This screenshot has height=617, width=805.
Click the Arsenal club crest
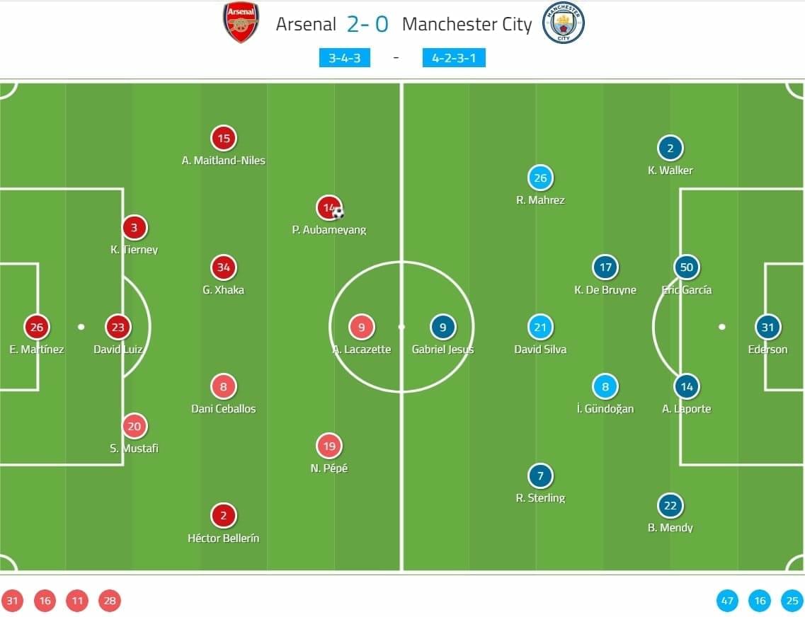coord(241,23)
